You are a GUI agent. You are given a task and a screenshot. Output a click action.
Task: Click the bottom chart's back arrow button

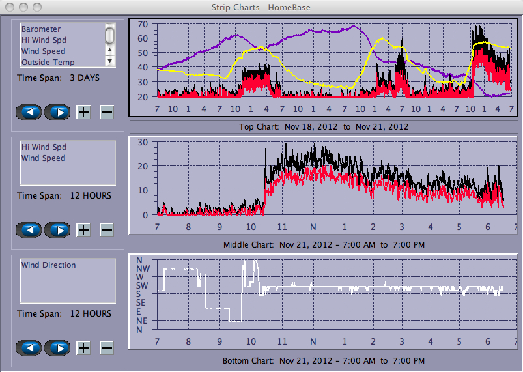pyautogui.click(x=29, y=347)
